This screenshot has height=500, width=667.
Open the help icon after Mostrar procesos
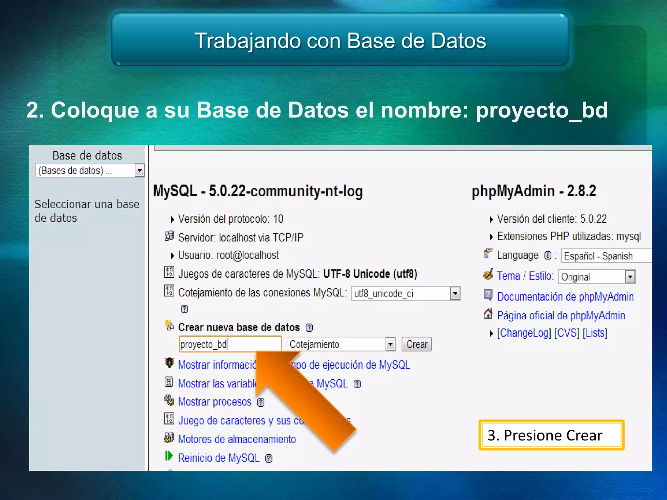coord(261,403)
